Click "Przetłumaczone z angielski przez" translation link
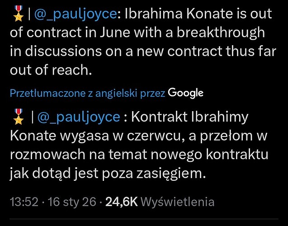This screenshot has width=288, height=226. [x=87, y=94]
